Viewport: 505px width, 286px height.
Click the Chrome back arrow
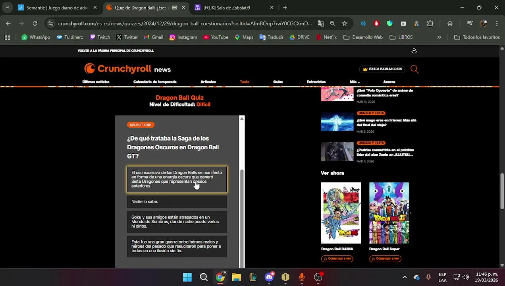8,23
